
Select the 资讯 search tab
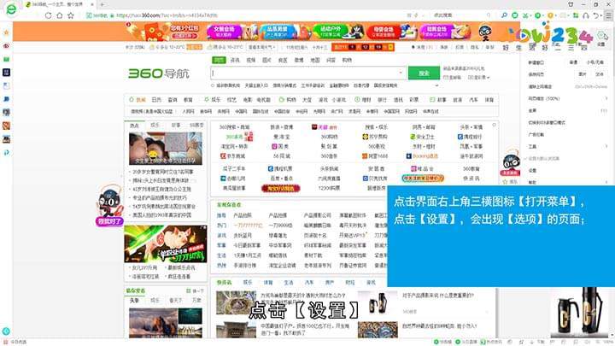[235, 60]
